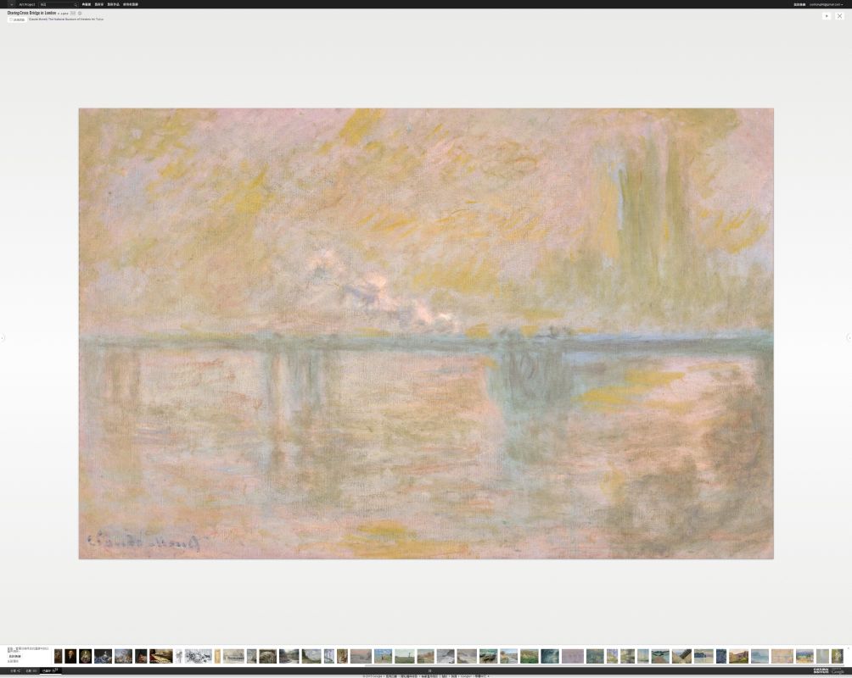Click the Claude Monet artist link under title
Screen dimensions: 852x678
(39, 19)
